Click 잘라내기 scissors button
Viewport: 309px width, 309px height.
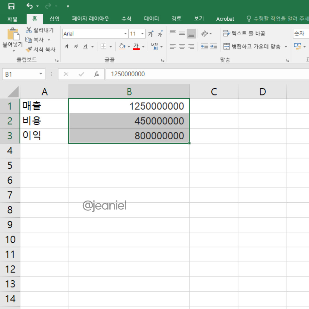(x=40, y=30)
